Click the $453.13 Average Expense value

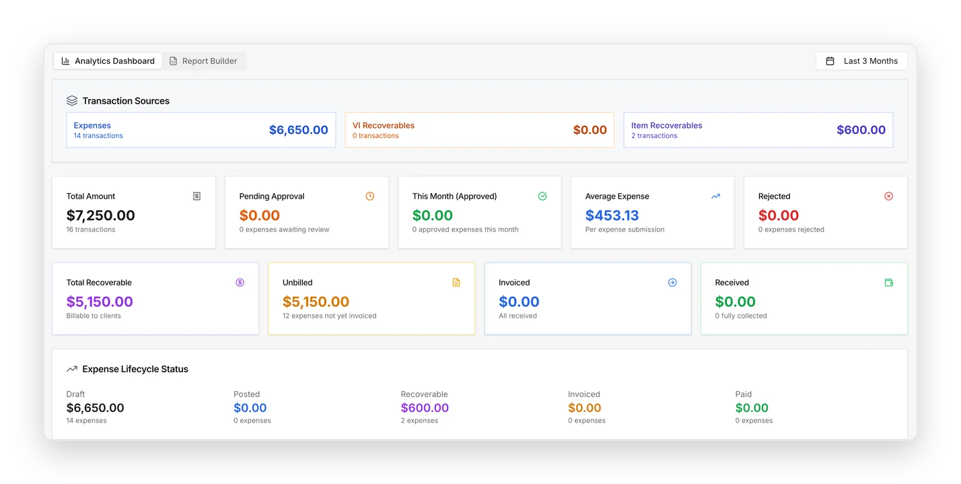point(612,215)
